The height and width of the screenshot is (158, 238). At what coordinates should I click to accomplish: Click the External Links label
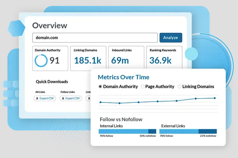pos(173,126)
